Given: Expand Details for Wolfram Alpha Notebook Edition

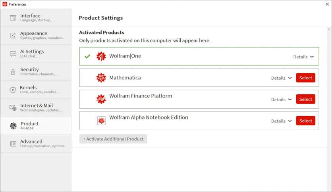Looking at the screenshot, I should coord(281,121).
